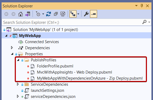Screen dimensions: 153x100
Task: Open search options dropdown arrow
Action: tap(149, 22)
